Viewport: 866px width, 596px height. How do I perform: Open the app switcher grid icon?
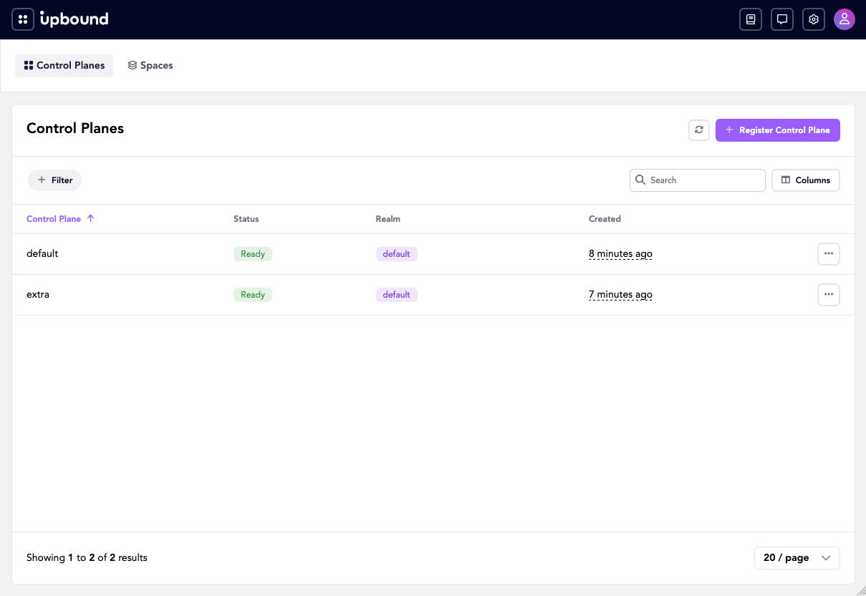pos(23,19)
